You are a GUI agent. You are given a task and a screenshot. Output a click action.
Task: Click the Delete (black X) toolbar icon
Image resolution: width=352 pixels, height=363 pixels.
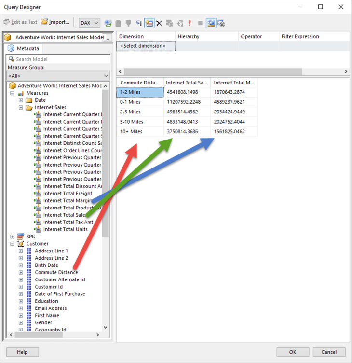coord(159,23)
